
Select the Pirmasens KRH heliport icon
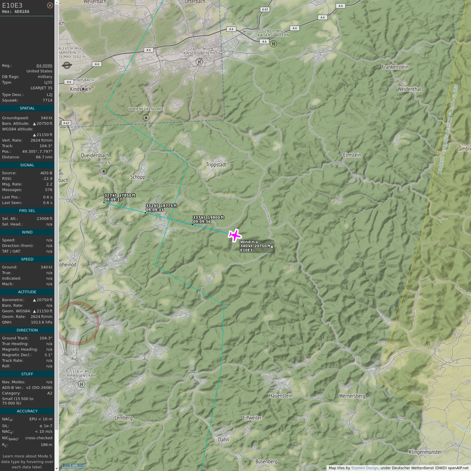(x=81, y=384)
